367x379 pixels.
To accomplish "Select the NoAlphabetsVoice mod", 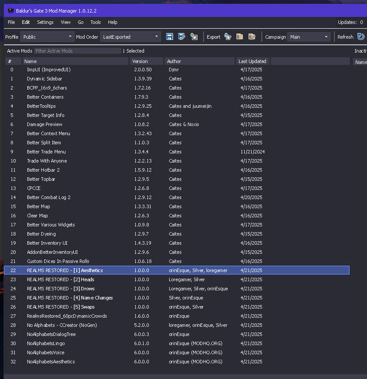I will (x=177, y=352).
